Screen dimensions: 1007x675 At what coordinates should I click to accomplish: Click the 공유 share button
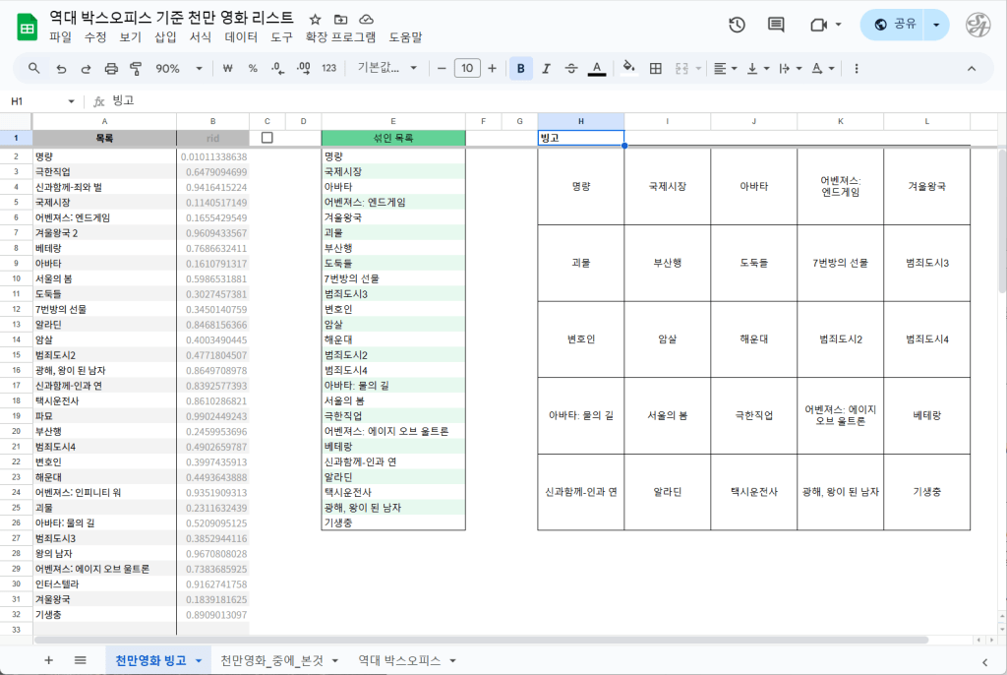tap(896, 25)
